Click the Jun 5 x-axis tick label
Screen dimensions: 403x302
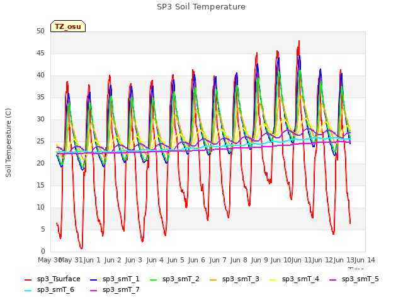[176, 260]
